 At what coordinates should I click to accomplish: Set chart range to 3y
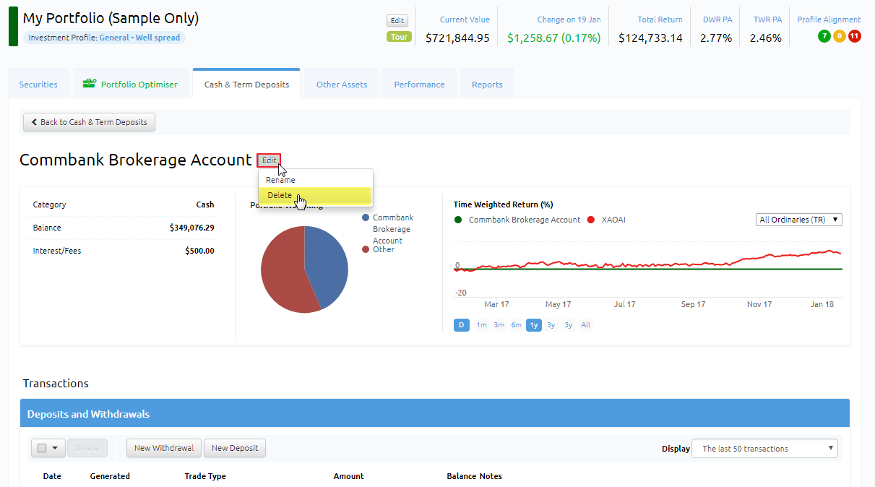[x=551, y=325]
